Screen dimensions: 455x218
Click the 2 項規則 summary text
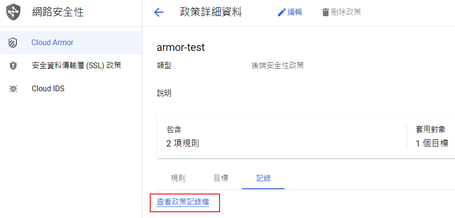point(182,143)
